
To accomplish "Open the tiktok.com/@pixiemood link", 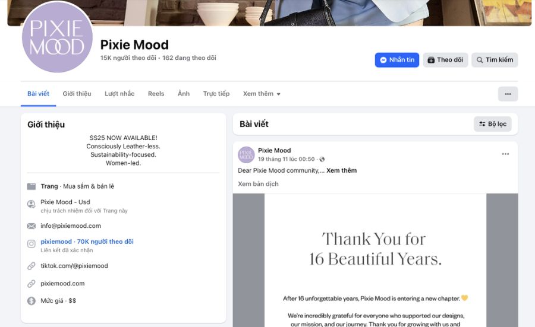I will [x=74, y=266].
